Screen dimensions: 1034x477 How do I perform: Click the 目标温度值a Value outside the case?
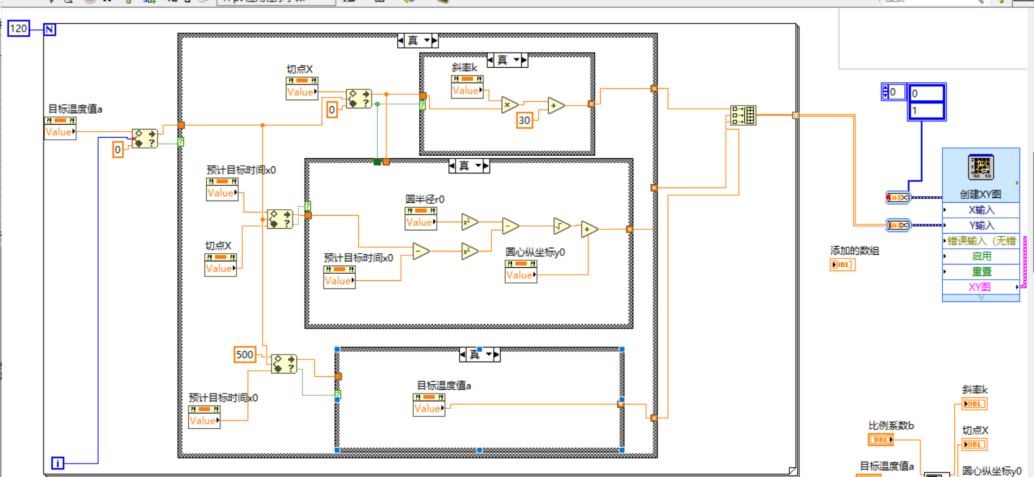[60, 132]
